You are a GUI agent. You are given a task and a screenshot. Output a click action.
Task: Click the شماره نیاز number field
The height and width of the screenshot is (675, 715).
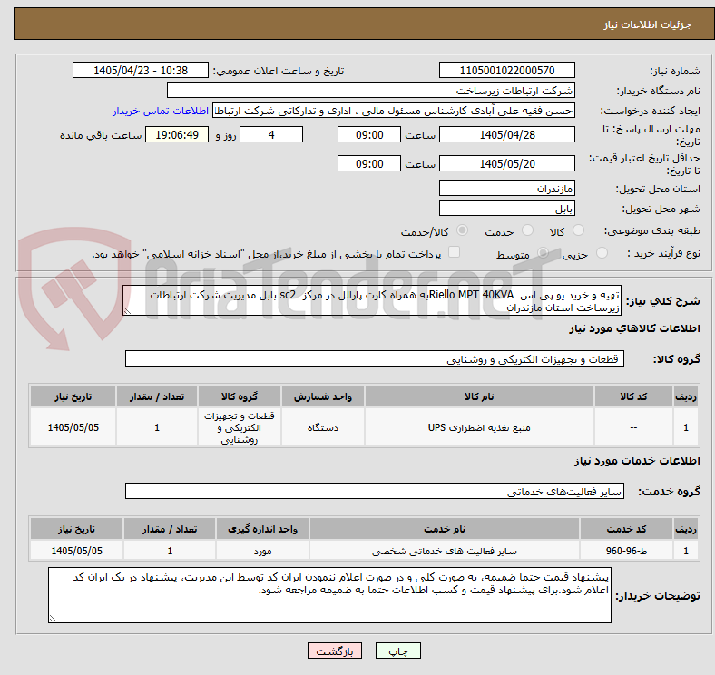506,70
